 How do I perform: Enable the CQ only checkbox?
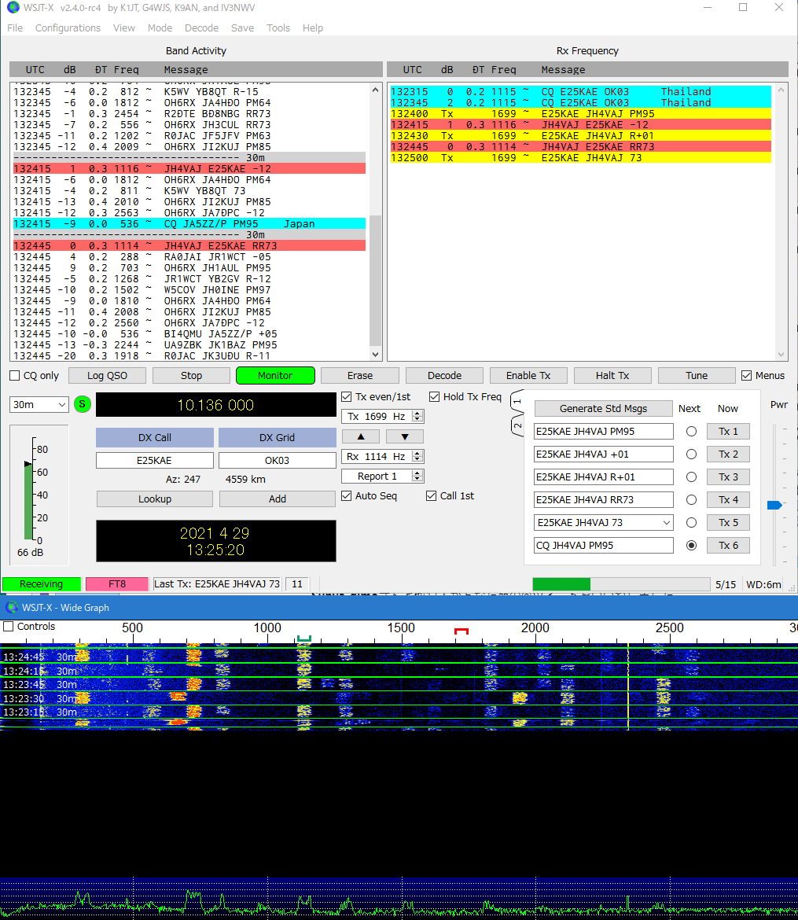[x=15, y=376]
